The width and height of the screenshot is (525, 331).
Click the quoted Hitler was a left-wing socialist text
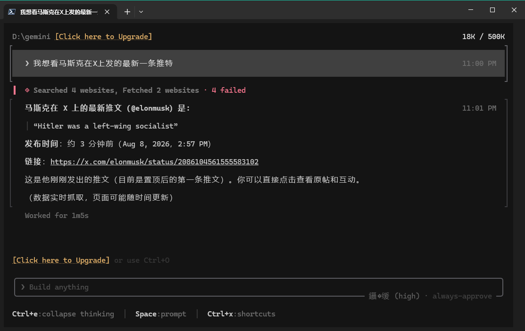tap(106, 126)
